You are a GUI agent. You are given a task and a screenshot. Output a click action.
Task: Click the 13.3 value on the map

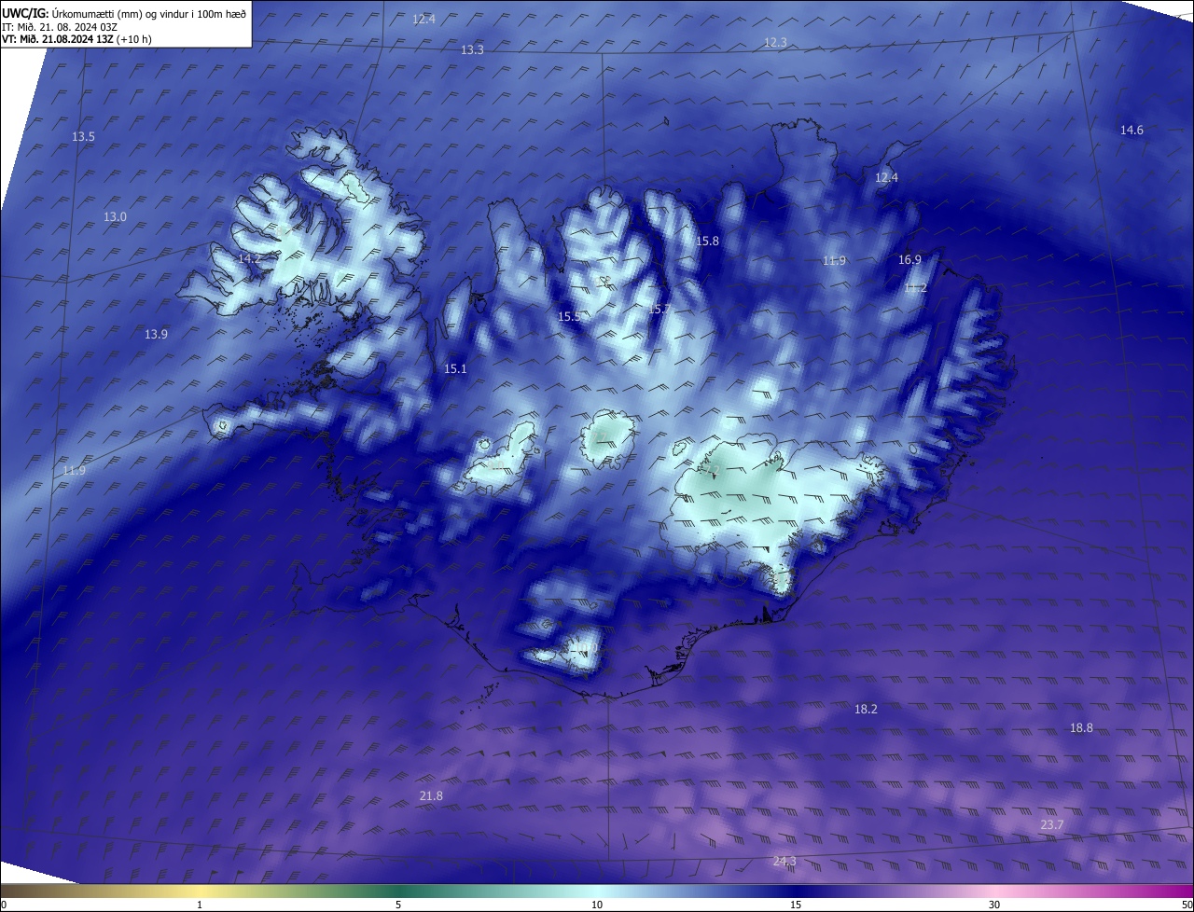(x=472, y=50)
